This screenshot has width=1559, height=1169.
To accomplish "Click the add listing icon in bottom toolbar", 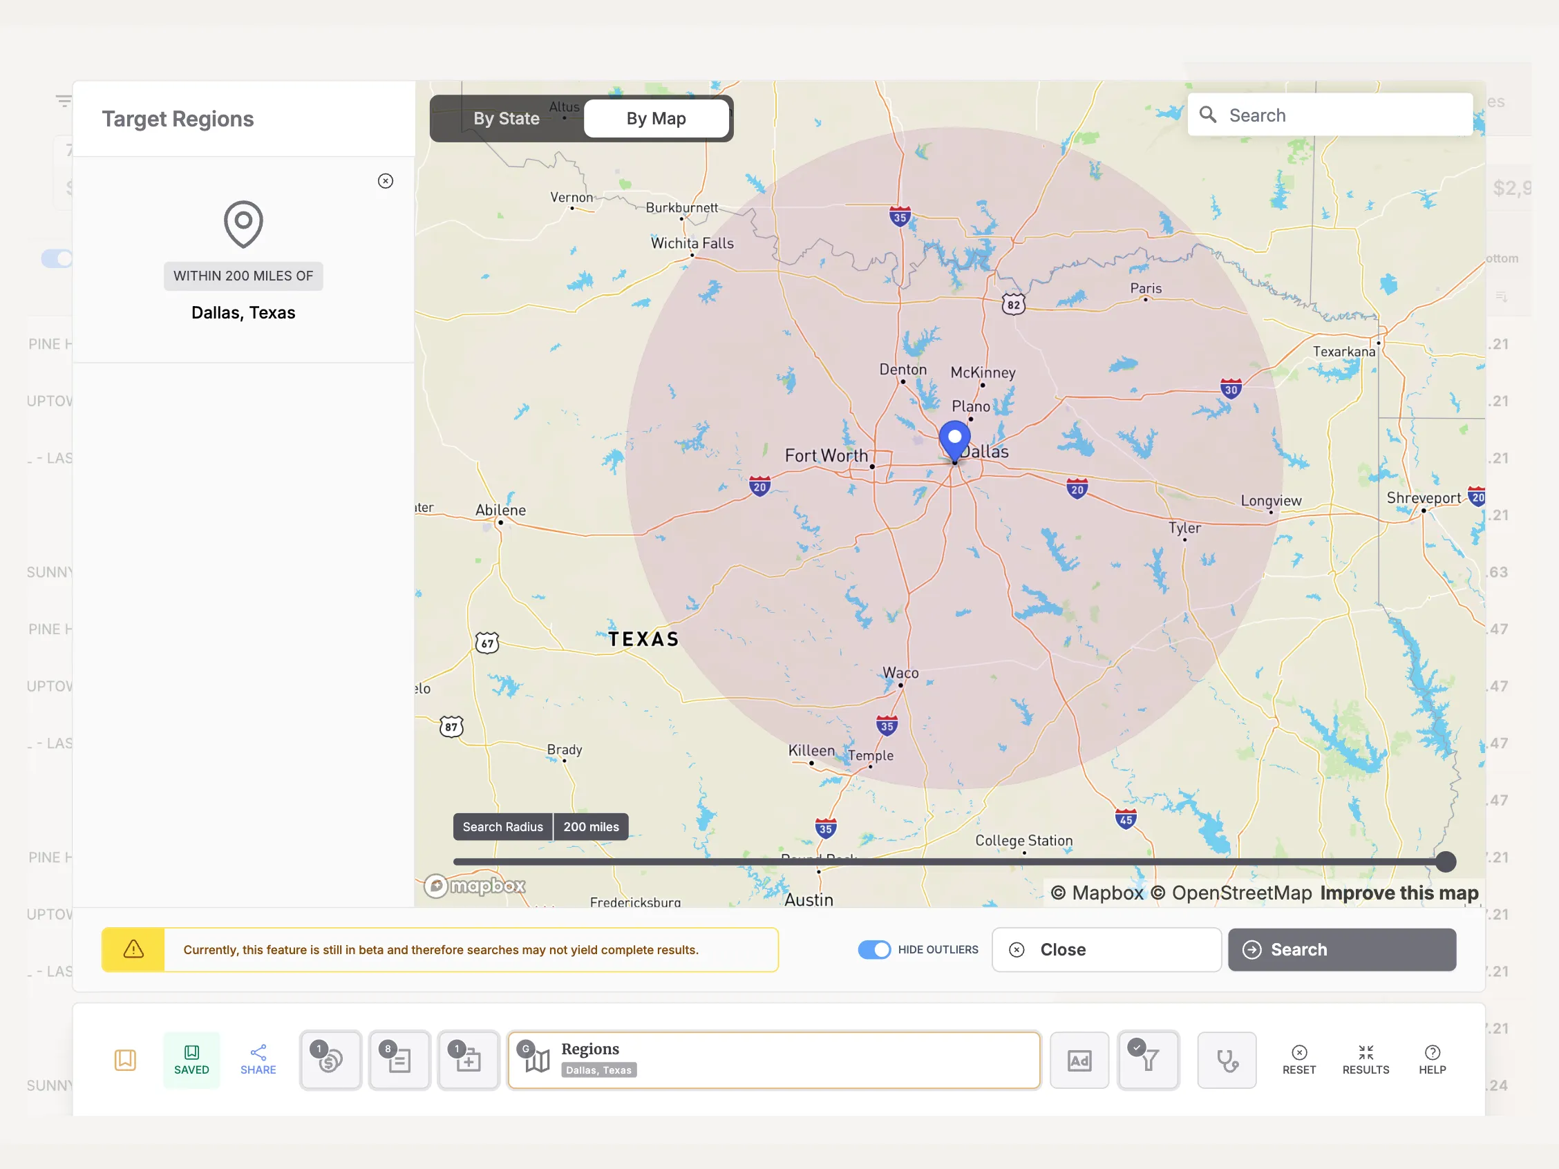I will 466,1058.
